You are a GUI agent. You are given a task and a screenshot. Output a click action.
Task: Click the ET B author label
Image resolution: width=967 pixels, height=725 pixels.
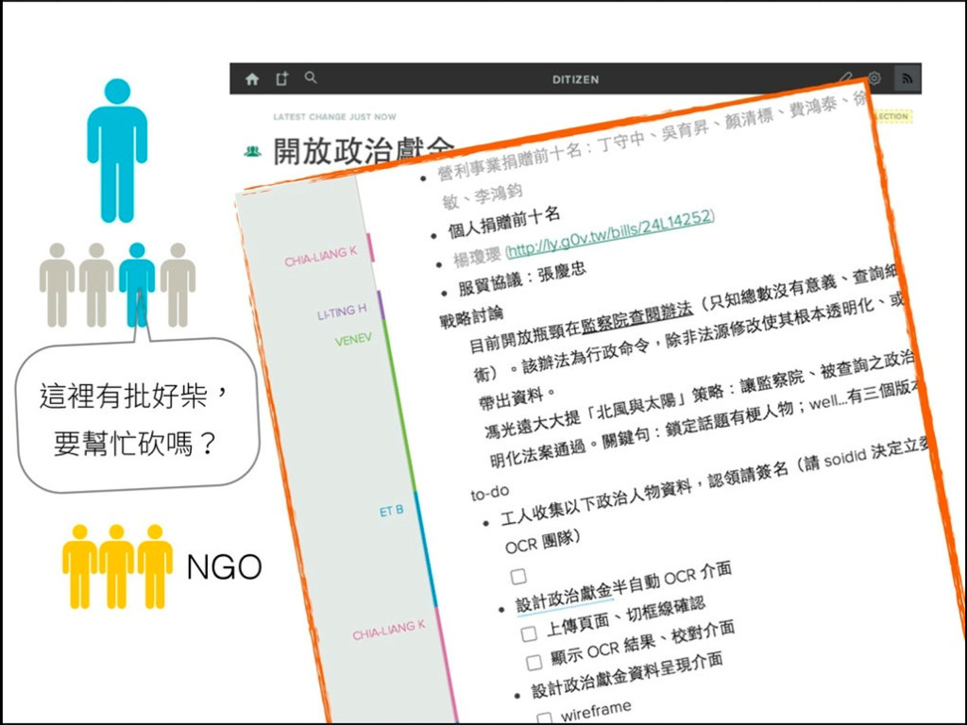click(392, 511)
